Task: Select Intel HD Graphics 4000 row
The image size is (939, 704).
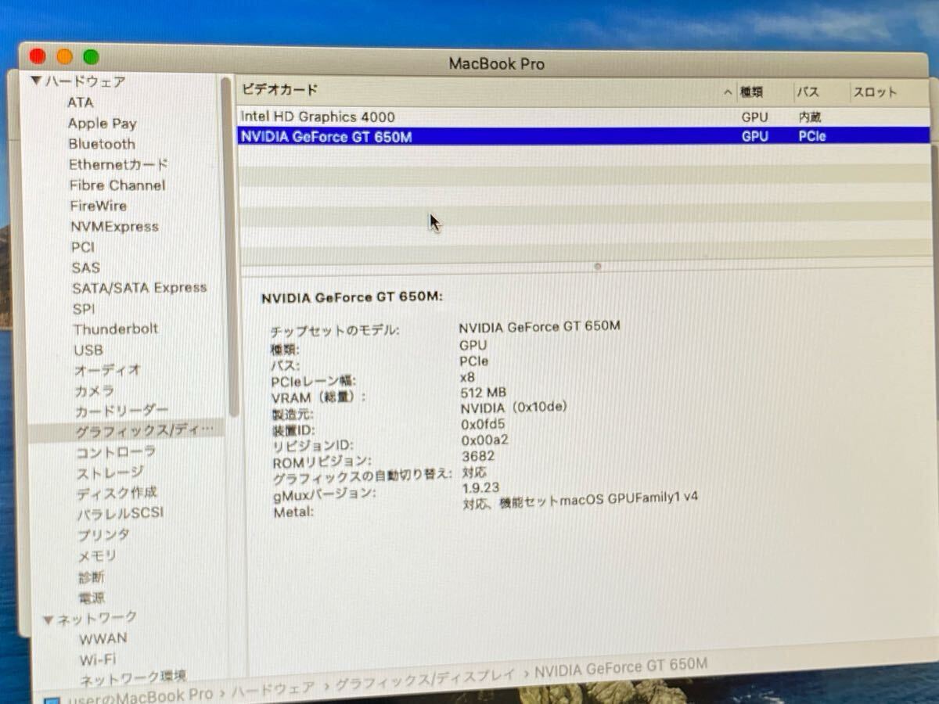Action: point(584,117)
